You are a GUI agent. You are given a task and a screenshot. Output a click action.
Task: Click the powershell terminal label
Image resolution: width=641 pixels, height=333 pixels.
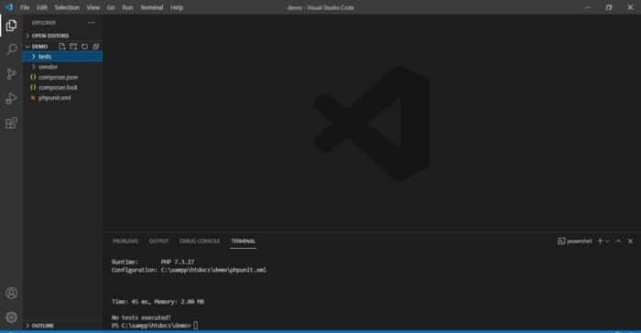[x=575, y=242]
